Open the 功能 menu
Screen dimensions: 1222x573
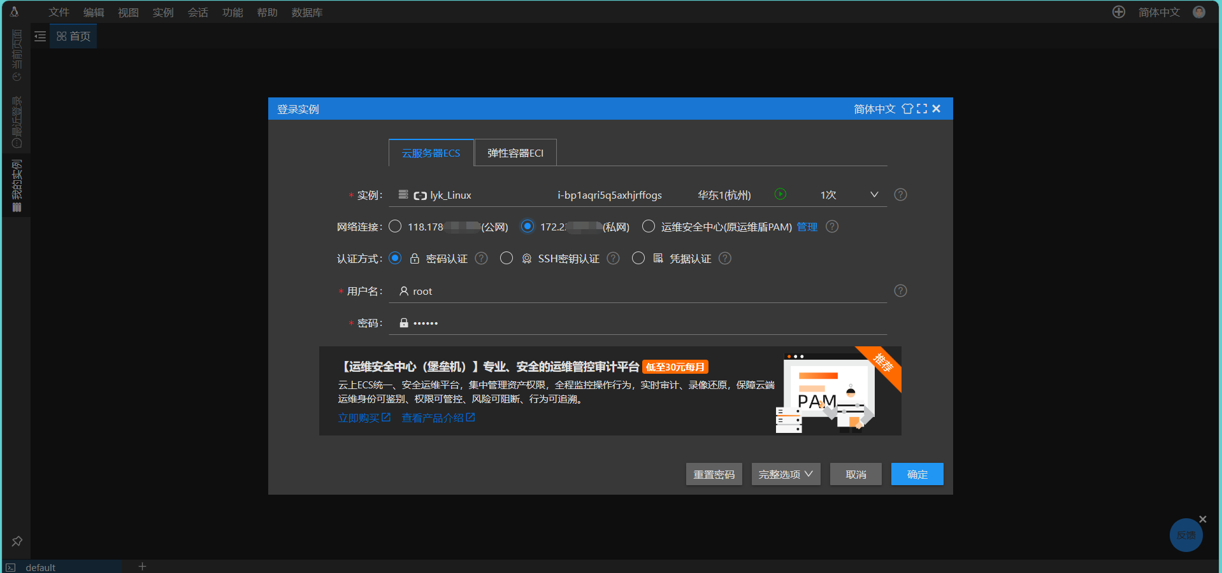233,12
